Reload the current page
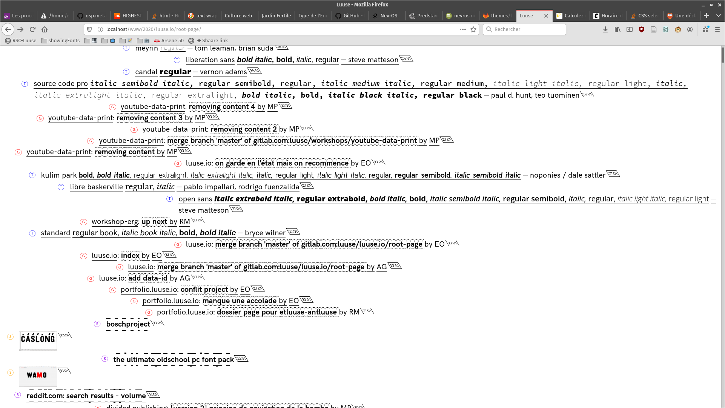 (x=32, y=29)
